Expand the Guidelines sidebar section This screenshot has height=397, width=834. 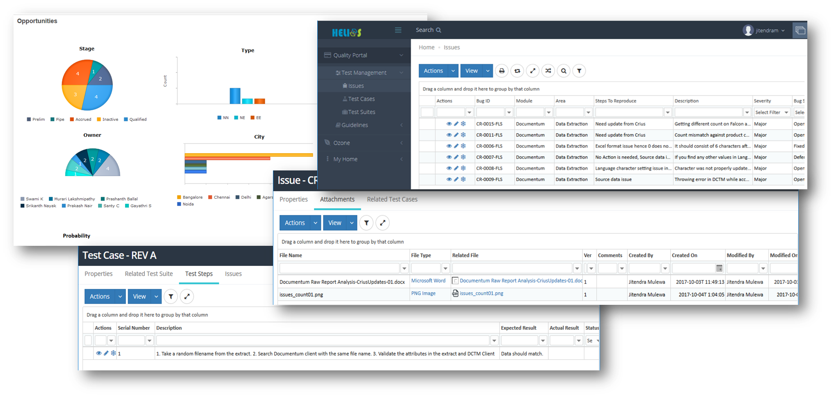(x=355, y=125)
